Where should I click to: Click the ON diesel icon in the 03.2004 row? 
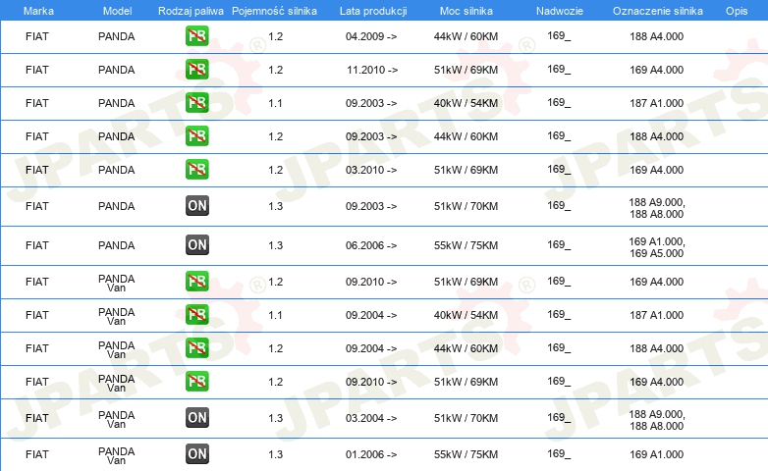click(196, 418)
